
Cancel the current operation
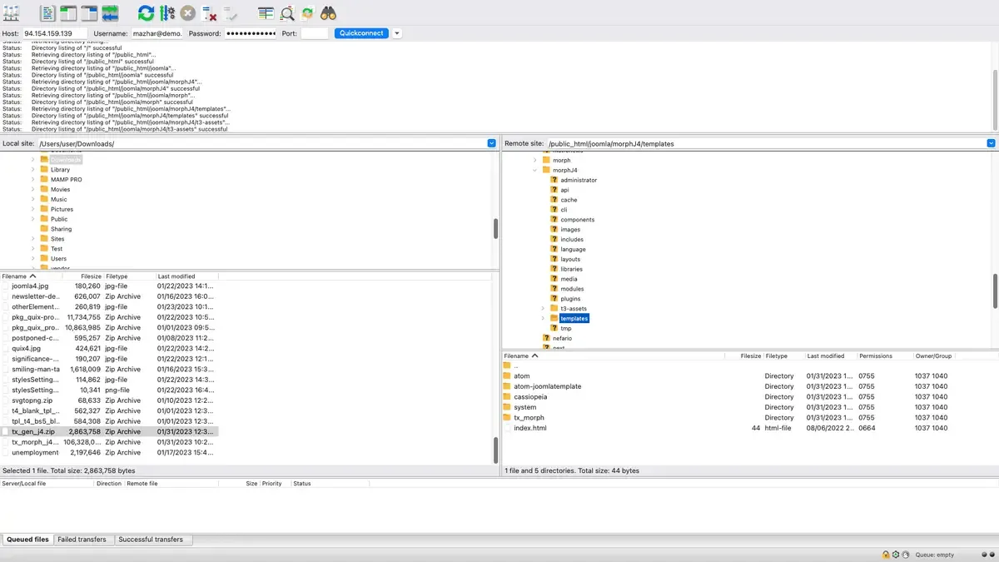point(188,13)
